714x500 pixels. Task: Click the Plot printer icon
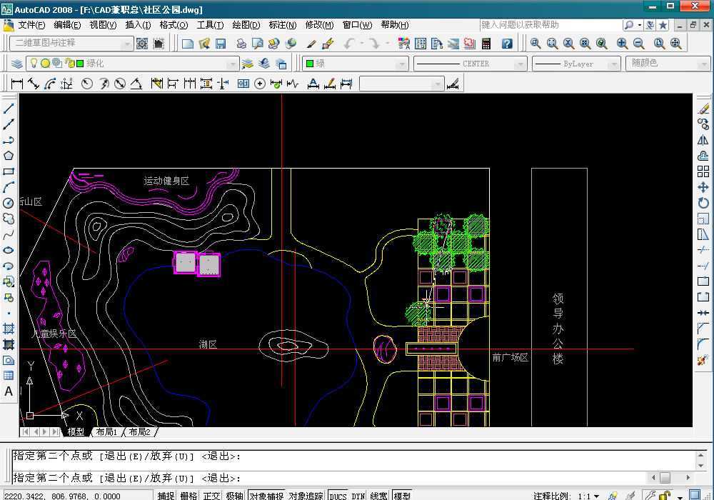(x=241, y=44)
